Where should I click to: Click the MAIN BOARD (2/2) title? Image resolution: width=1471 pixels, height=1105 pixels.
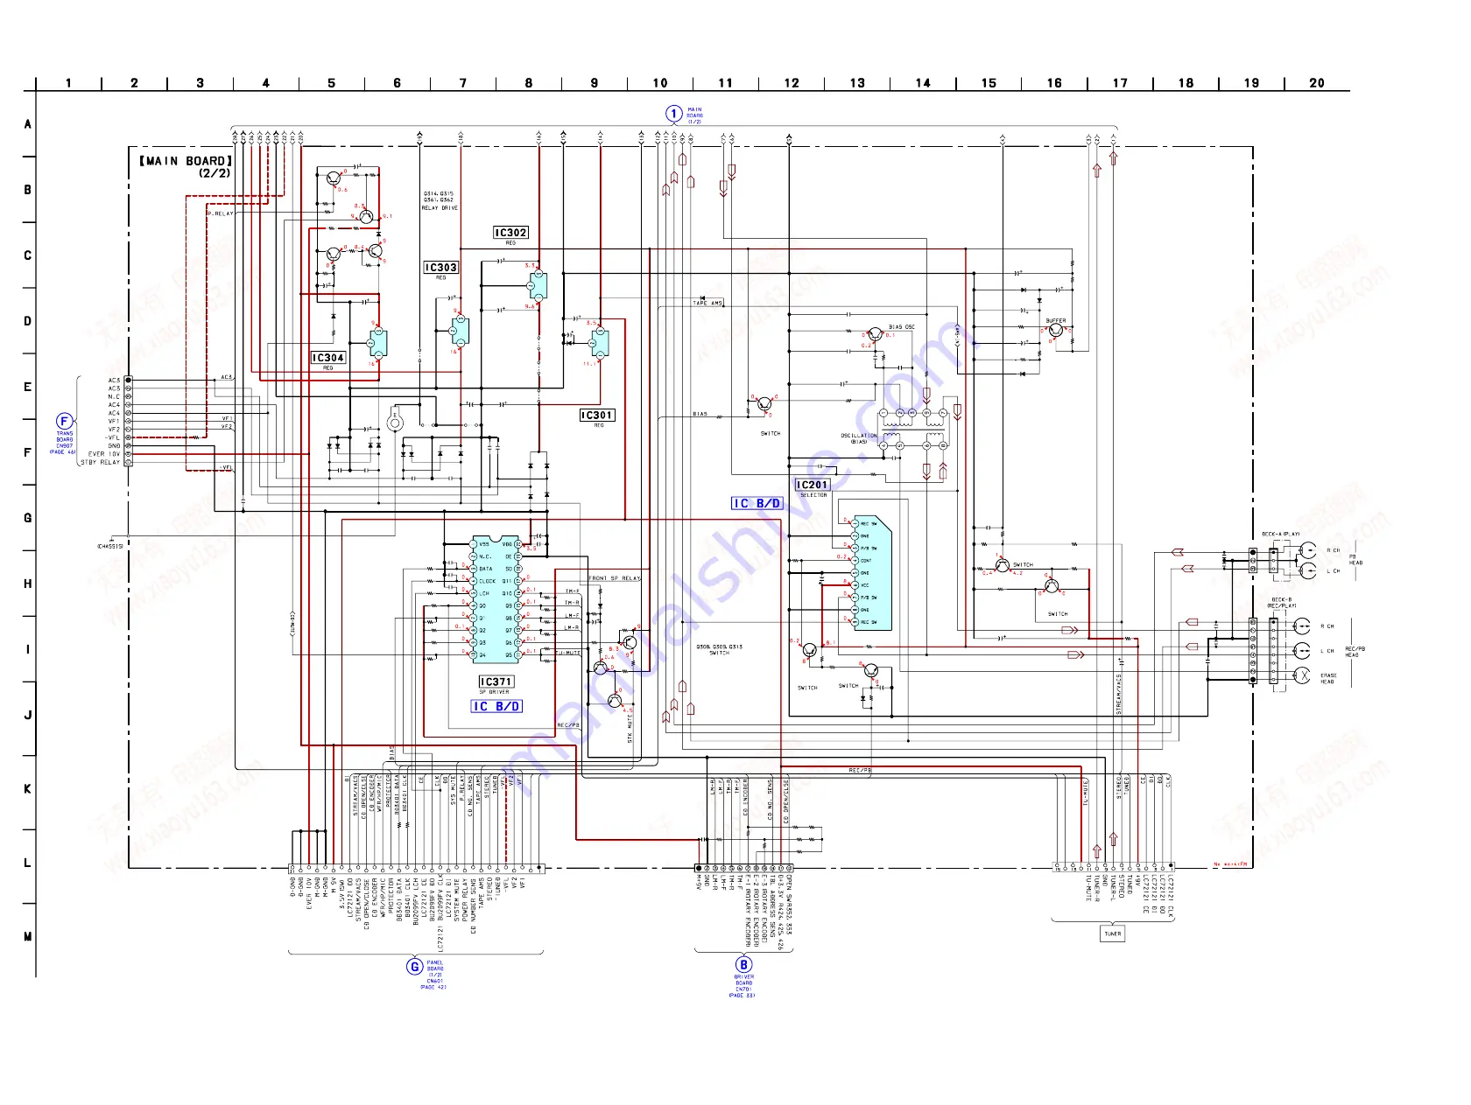[x=187, y=166]
